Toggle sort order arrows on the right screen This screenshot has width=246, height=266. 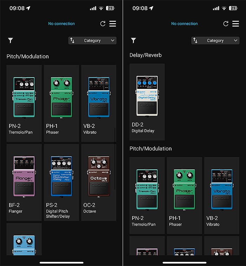pyautogui.click(x=195, y=40)
